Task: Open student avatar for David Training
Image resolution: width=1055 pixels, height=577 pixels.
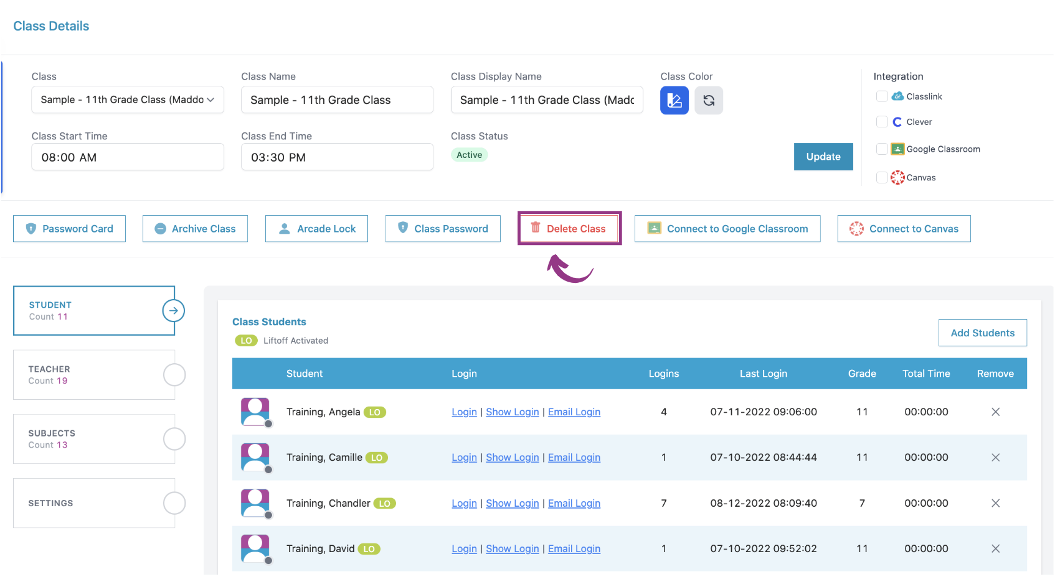Action: tap(255, 549)
